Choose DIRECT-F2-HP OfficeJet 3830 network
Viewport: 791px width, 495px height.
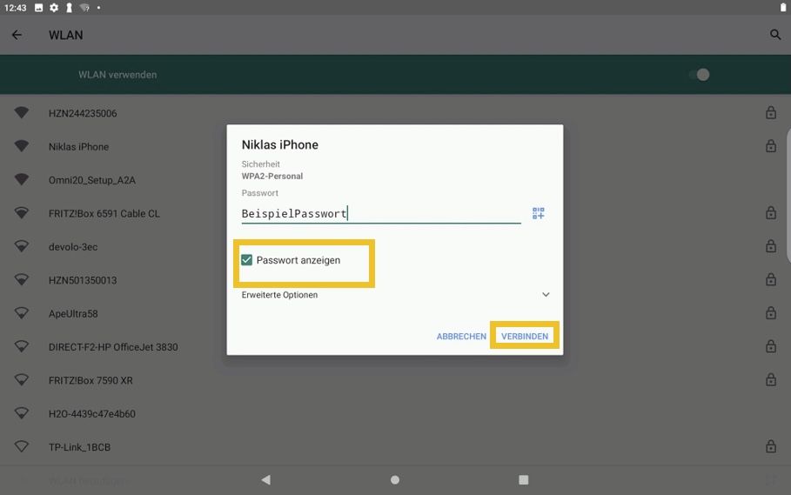[113, 347]
